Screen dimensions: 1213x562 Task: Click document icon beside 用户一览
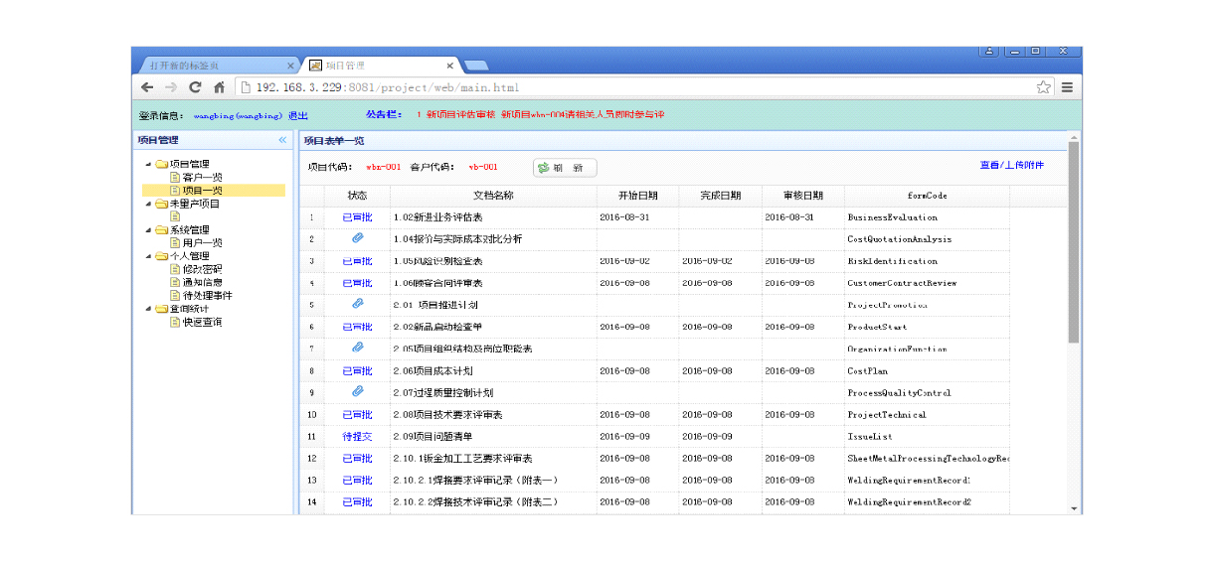coord(174,242)
